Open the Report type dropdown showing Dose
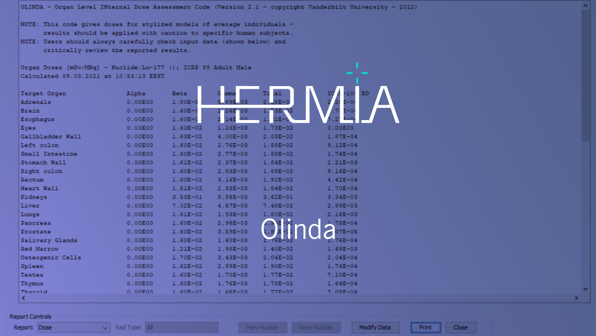596x336 pixels. pos(74,328)
